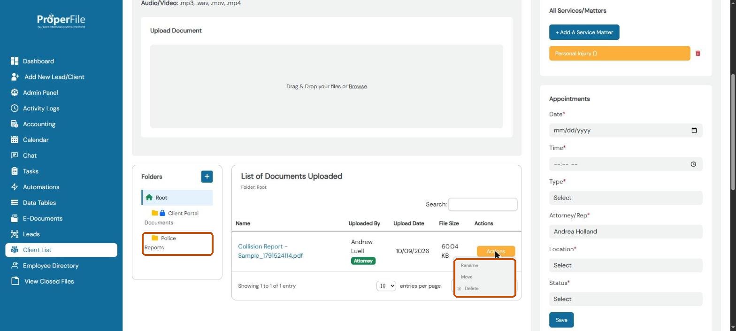Open the orange Actions dropdown button
The width and height of the screenshot is (736, 331).
[496, 251]
